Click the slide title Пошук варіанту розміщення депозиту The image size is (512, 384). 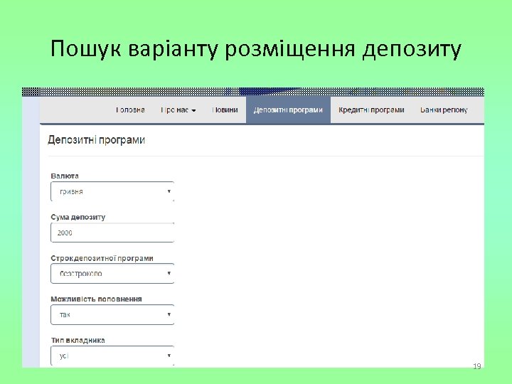pos(256,49)
